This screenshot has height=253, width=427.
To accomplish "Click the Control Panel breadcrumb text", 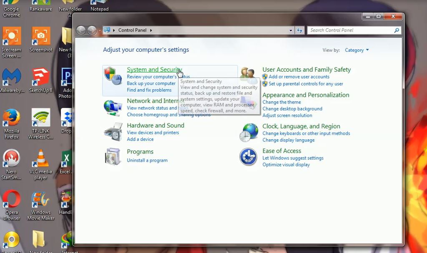I will pos(132,30).
